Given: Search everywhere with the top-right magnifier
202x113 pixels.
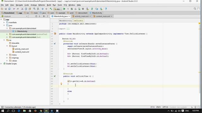Looking at the screenshot, I should [x=195, y=8].
